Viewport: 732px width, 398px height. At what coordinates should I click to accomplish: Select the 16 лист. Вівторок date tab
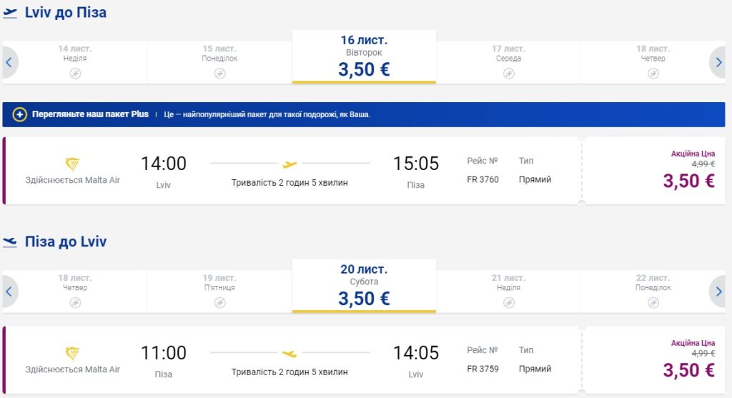coord(364,57)
